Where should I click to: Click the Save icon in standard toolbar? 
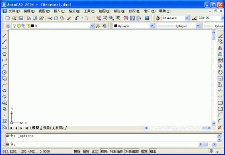click(20, 18)
